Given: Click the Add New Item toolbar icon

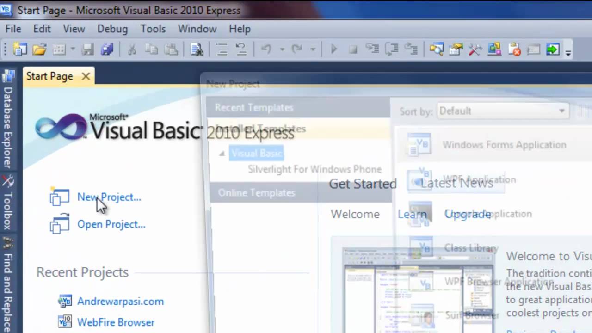Looking at the screenshot, I should pos(59,49).
